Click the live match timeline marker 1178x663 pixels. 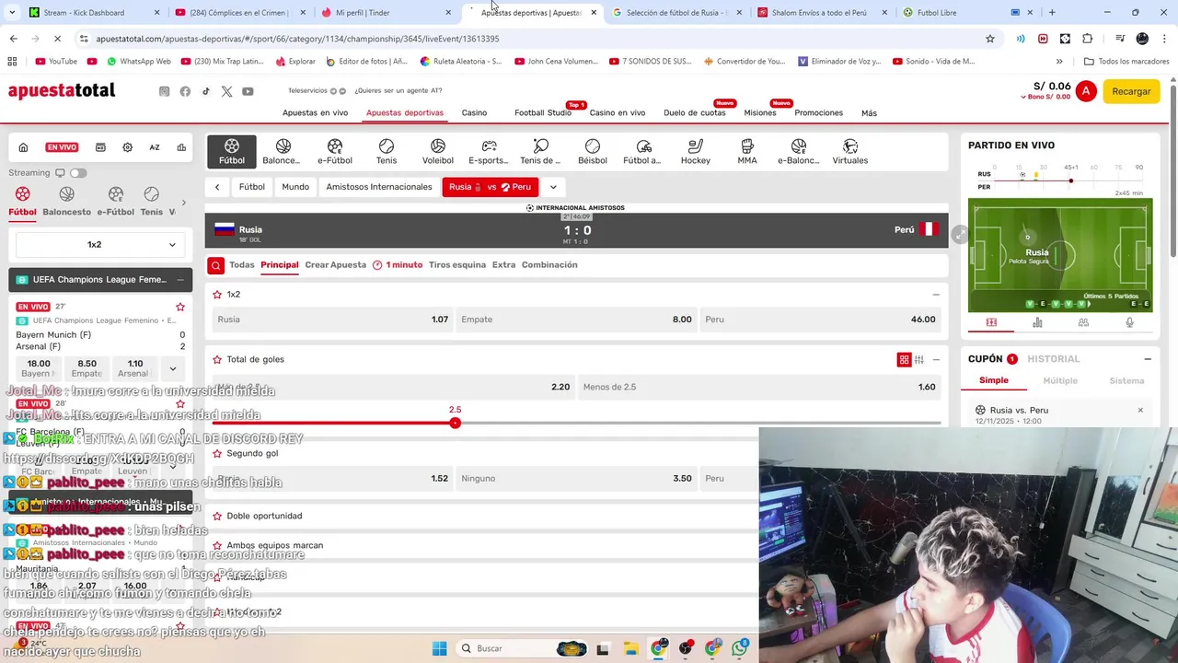point(1070,180)
